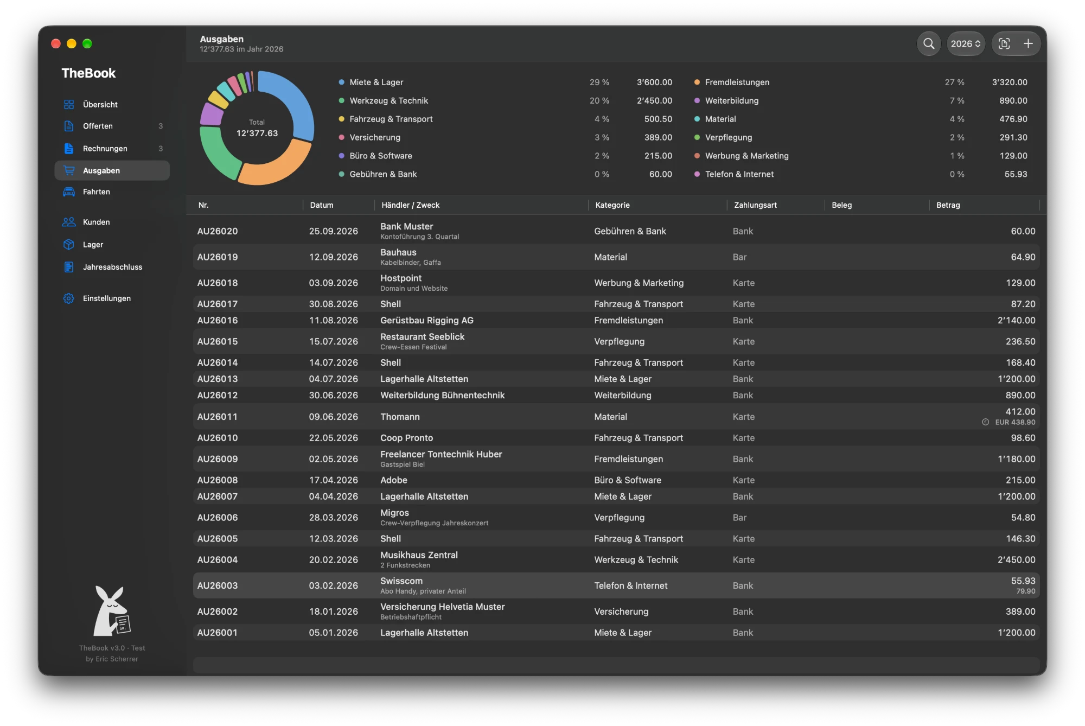The width and height of the screenshot is (1085, 726).
Task: Click the kangaroo mascot logo
Action: point(112,611)
